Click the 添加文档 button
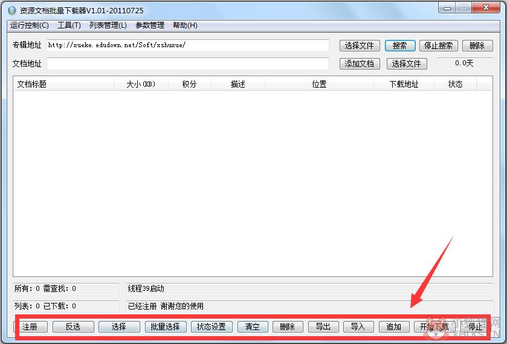Screen dimensions: 507x344 point(360,63)
